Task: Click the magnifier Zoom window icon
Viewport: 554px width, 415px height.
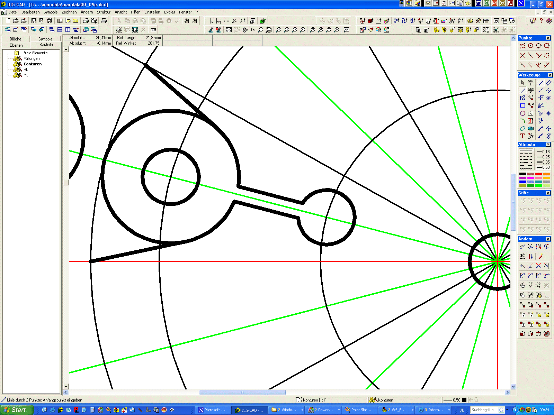Action: point(261,30)
